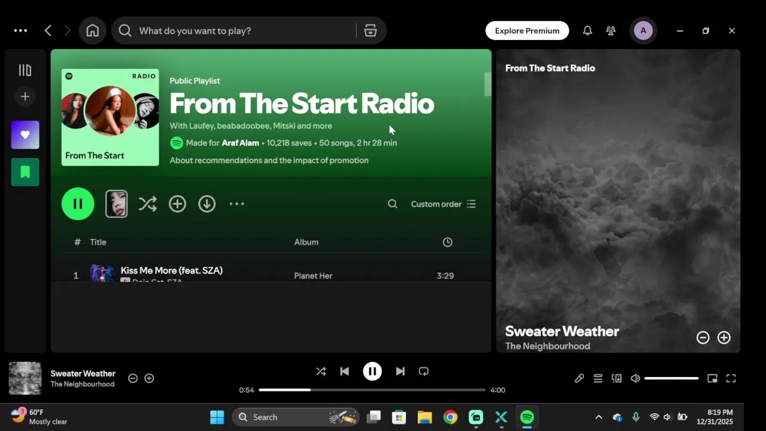Seek within the song progress bar
The image size is (766, 431).
pos(372,390)
